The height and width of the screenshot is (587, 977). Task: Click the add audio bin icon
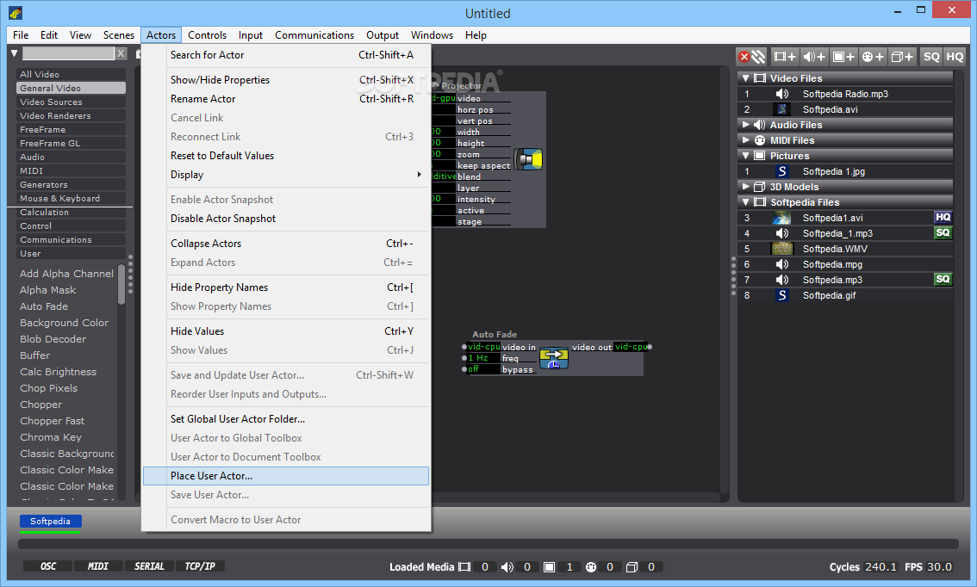814,57
